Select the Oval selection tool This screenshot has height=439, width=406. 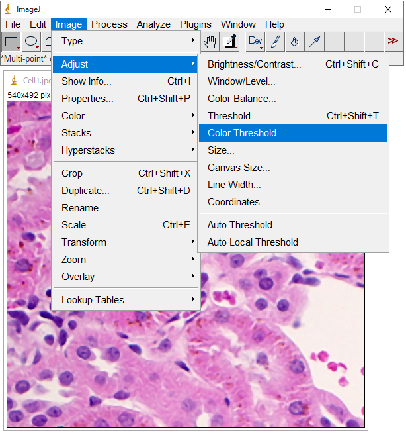[31, 42]
